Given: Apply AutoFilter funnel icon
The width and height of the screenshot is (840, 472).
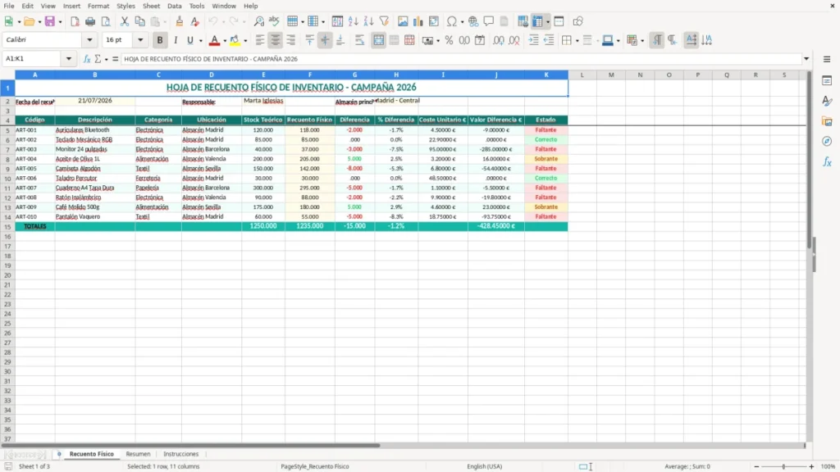Looking at the screenshot, I should 384,21.
